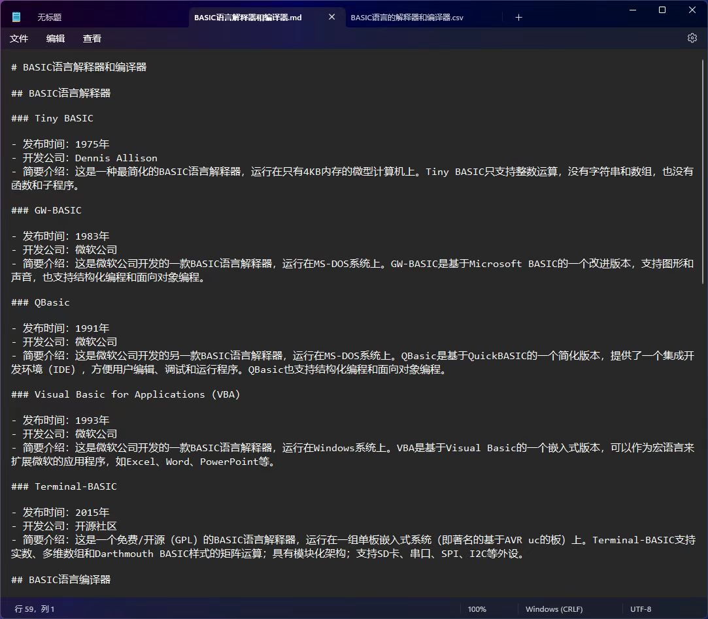The height and width of the screenshot is (619, 708).
Task: Click the 100% zoom indicator in status bar
Action: tap(477, 609)
